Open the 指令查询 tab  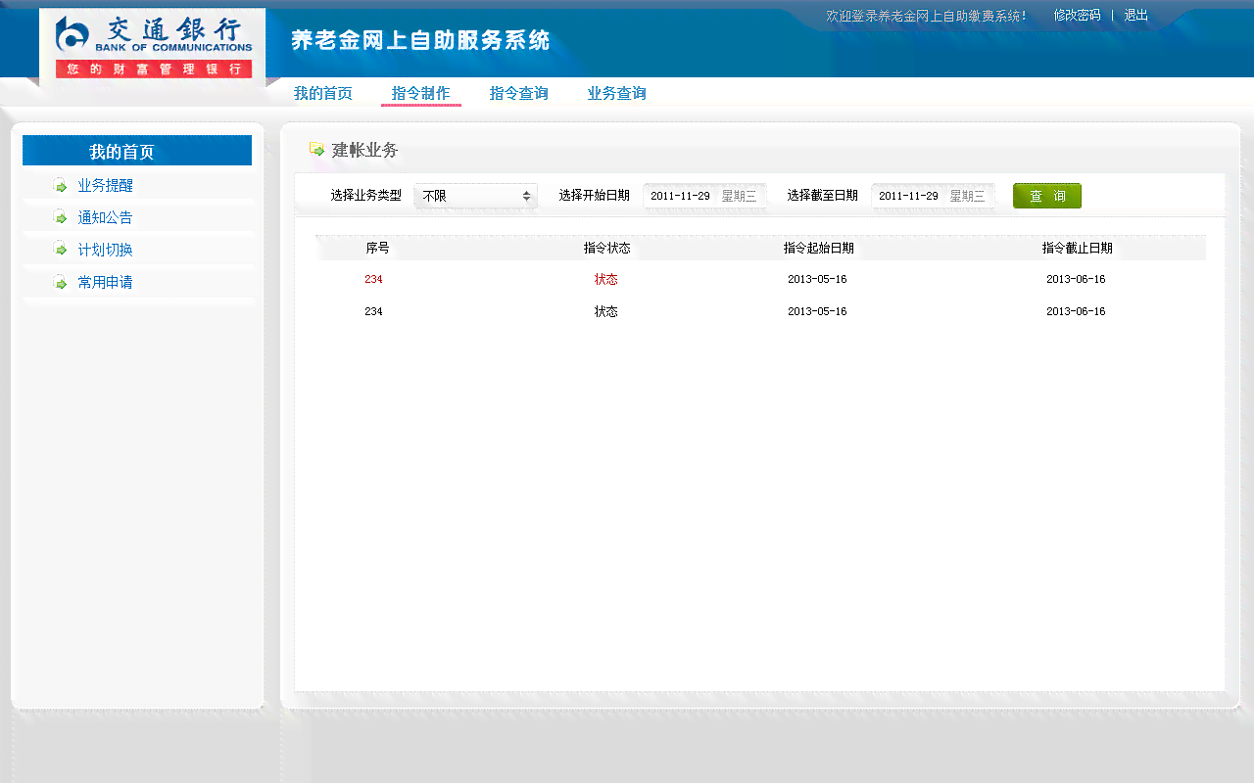tap(519, 94)
